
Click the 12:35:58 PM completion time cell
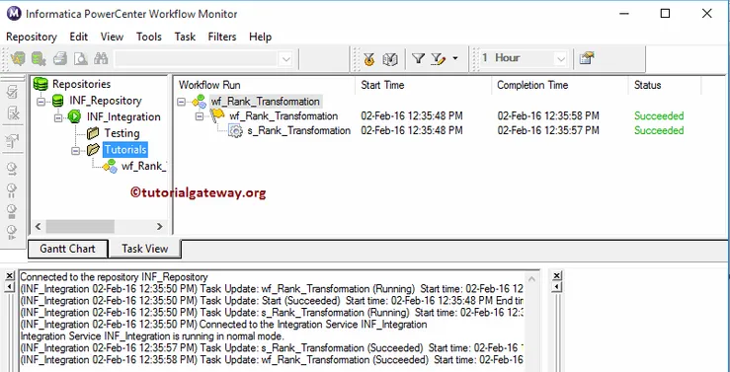point(548,115)
